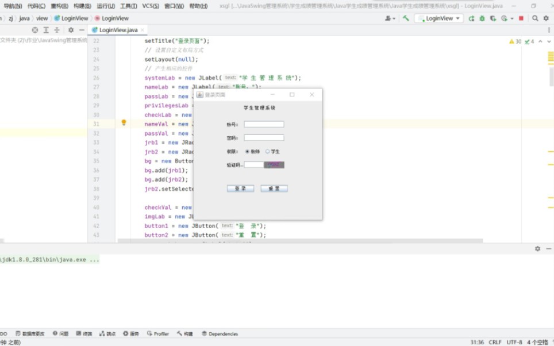Click the colorful captcha image in the dialog
The image size is (554, 346).
274,164
